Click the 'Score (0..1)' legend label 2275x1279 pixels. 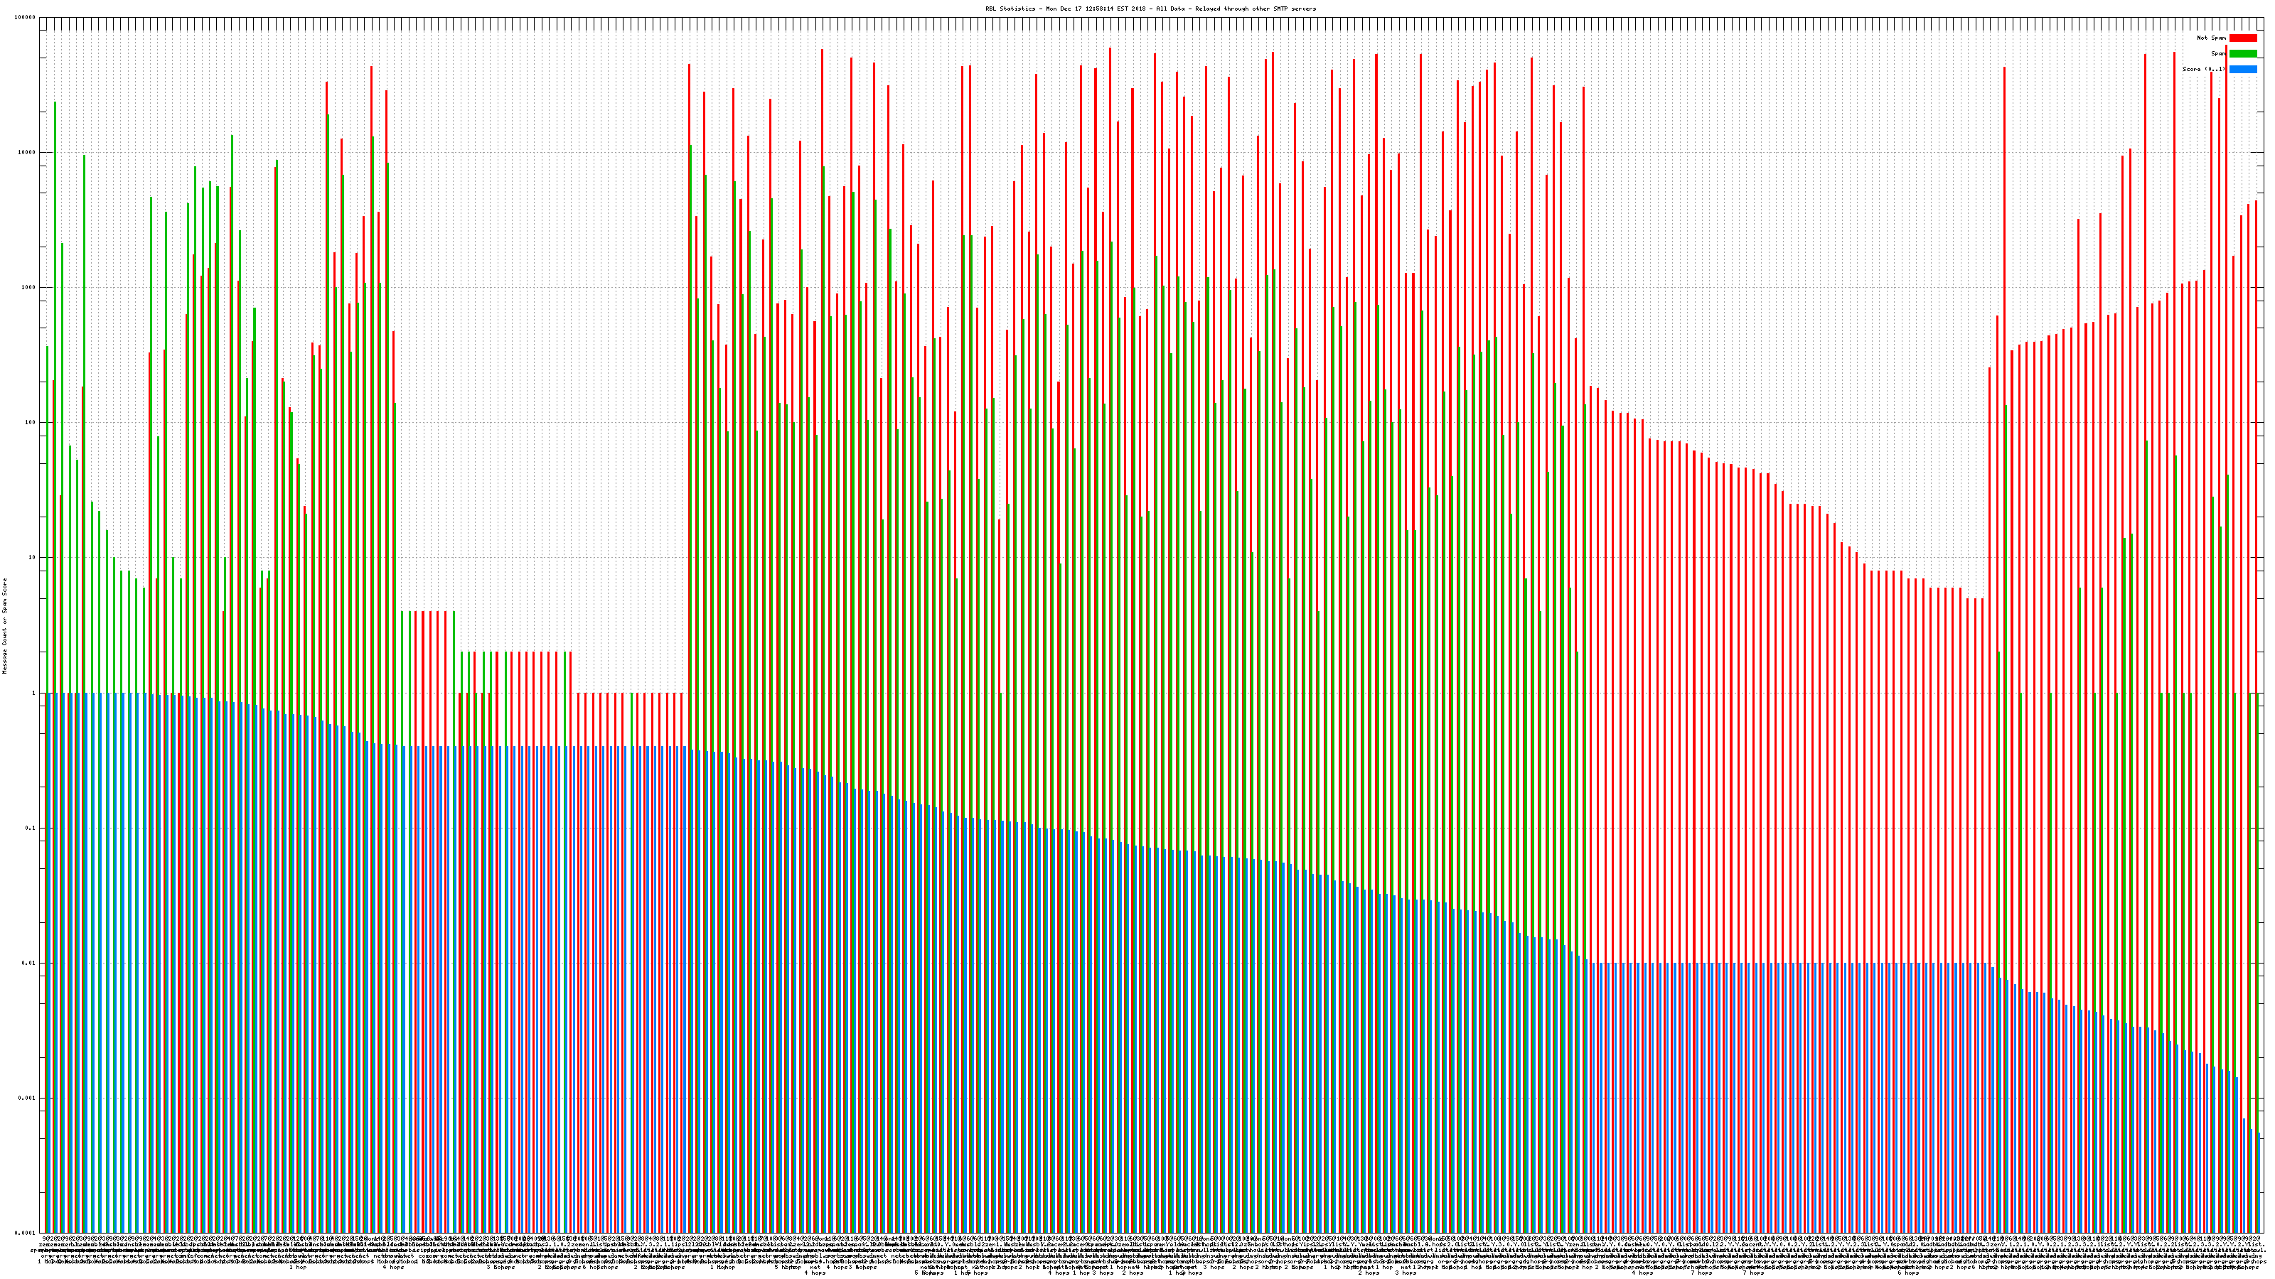(x=2203, y=69)
